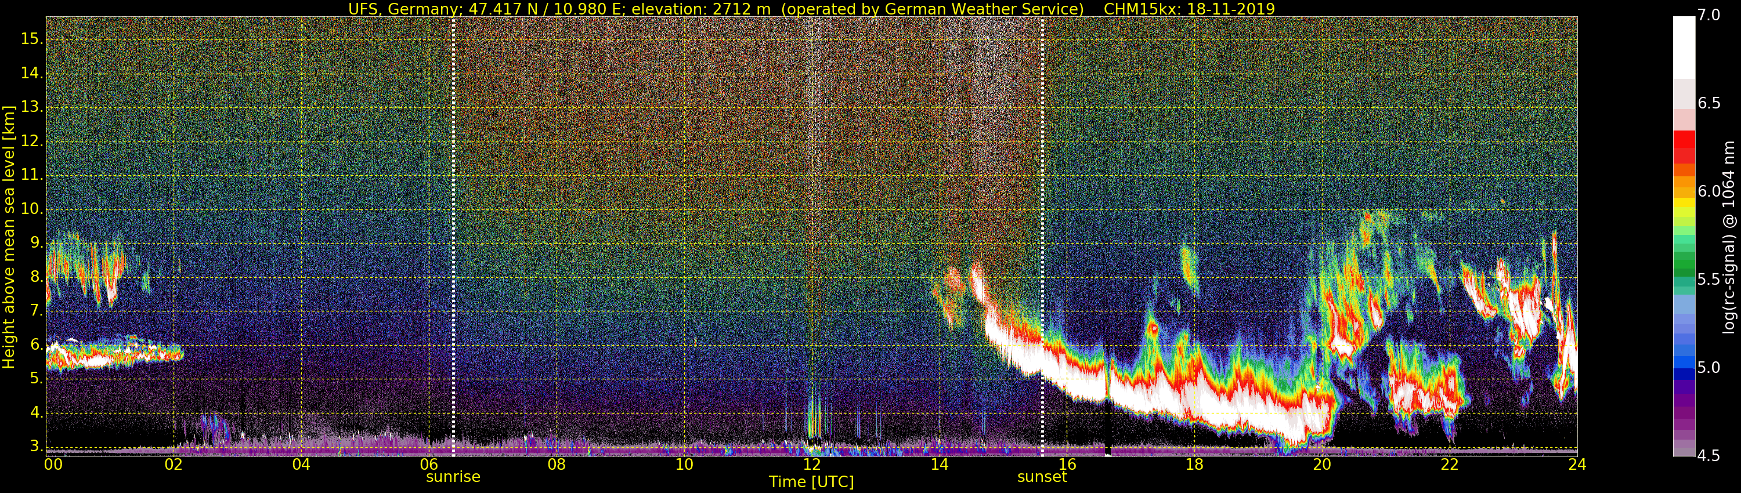This screenshot has width=1741, height=493.
Task: Click the colorbar value '7.0'
Action: pos(1709,16)
